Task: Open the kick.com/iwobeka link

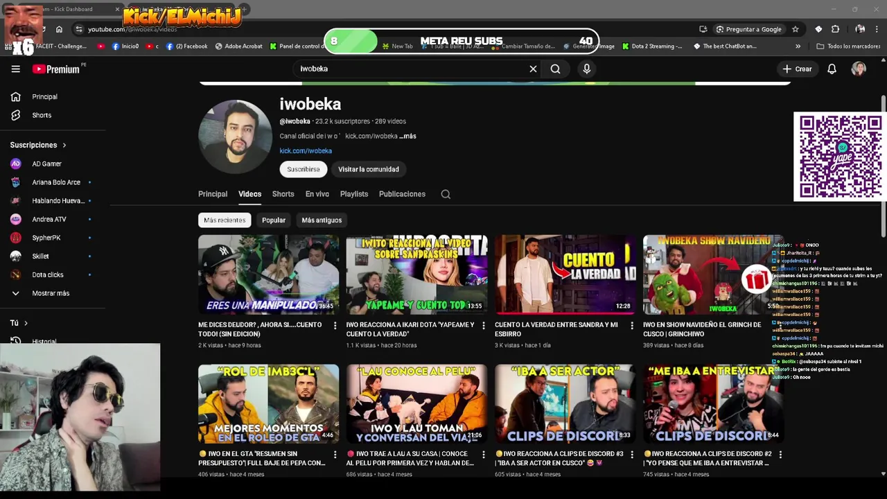Action: (x=306, y=151)
